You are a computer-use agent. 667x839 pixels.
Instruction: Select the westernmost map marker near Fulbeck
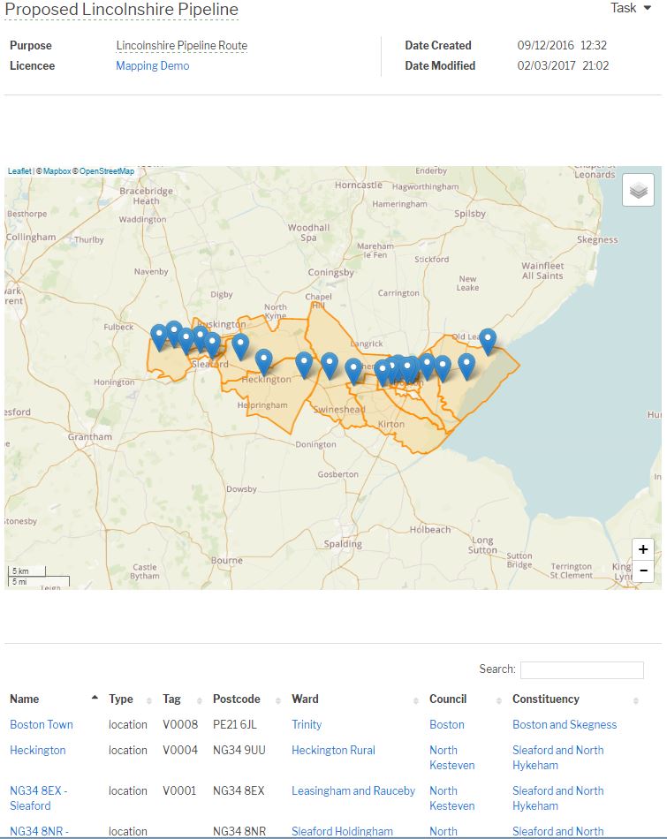159,336
